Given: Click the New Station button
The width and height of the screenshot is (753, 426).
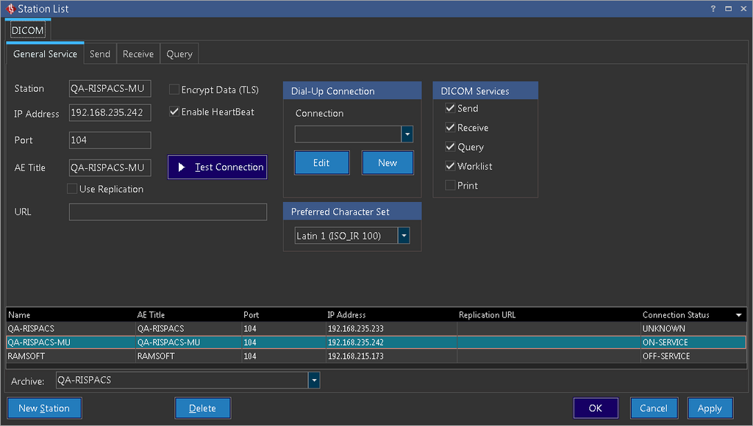Looking at the screenshot, I should [x=44, y=408].
